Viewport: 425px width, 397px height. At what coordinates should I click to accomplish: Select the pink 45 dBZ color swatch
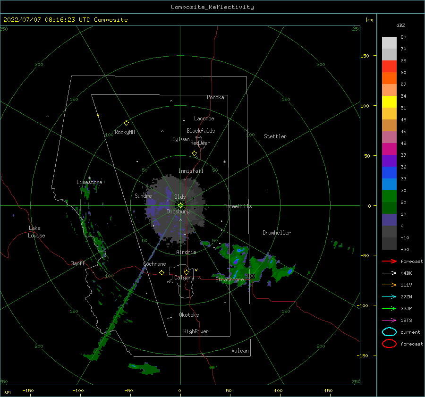[x=389, y=137]
